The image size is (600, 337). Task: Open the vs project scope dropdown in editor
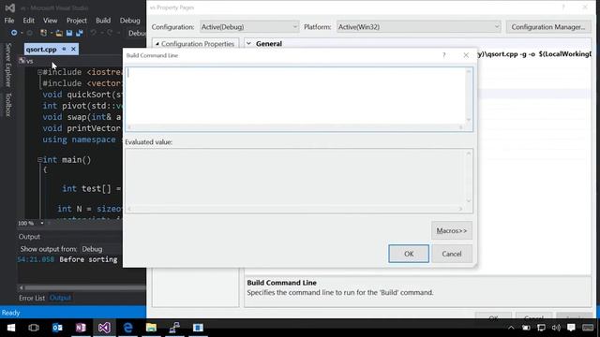pyautogui.click(x=71, y=61)
